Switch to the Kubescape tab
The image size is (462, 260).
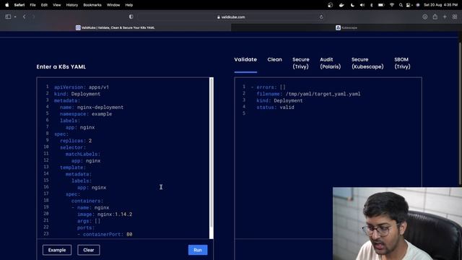(346, 27)
